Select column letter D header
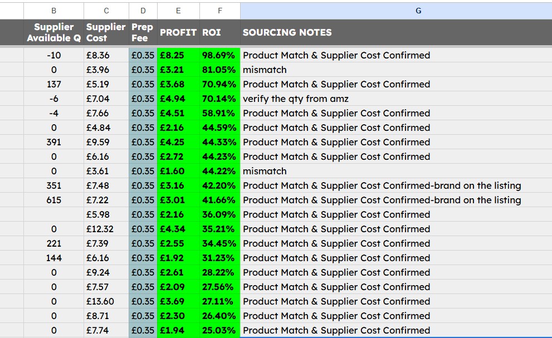552x338 pixels. tap(143, 10)
